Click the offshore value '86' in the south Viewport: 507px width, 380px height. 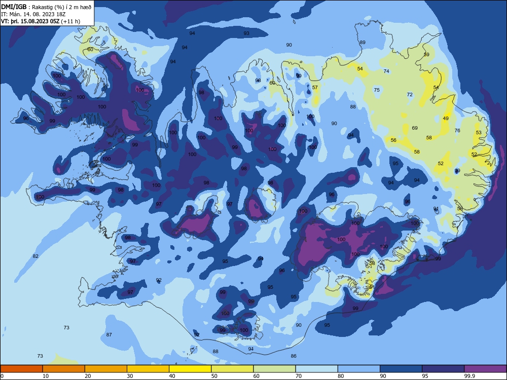pos(294,356)
